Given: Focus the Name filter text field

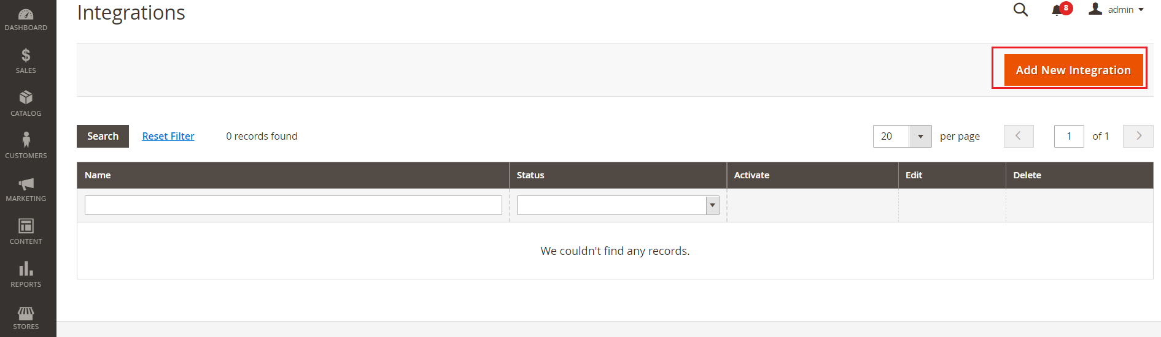Looking at the screenshot, I should pyautogui.click(x=293, y=205).
